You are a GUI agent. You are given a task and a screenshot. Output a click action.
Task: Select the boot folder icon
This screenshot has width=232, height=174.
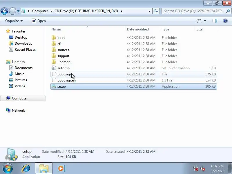(54, 38)
